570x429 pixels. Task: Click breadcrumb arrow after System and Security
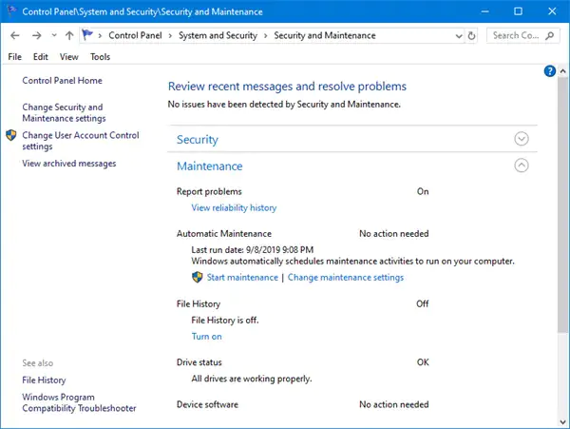(x=266, y=35)
